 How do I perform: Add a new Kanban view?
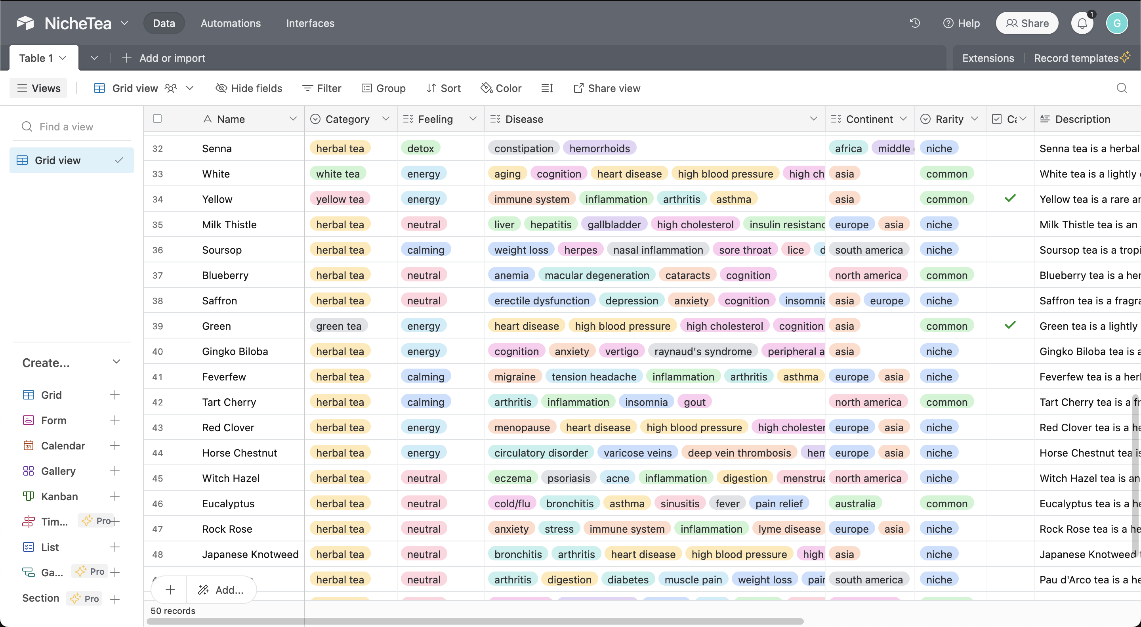click(115, 496)
